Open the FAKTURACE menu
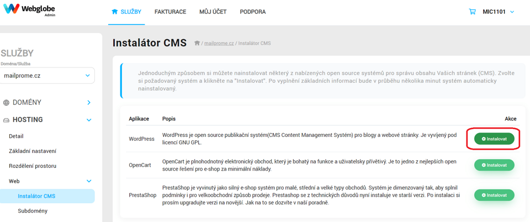530x222 pixels. (171, 12)
